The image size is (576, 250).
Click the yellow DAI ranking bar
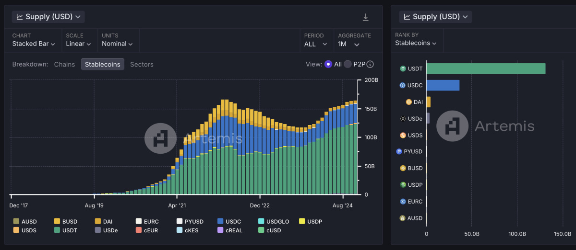click(428, 102)
